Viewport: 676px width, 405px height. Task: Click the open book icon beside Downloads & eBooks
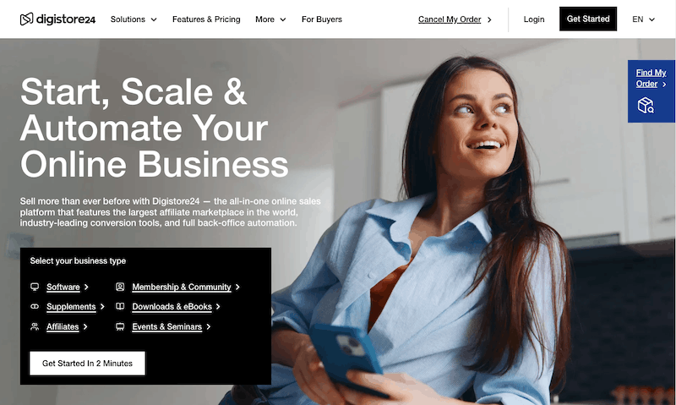(x=120, y=306)
